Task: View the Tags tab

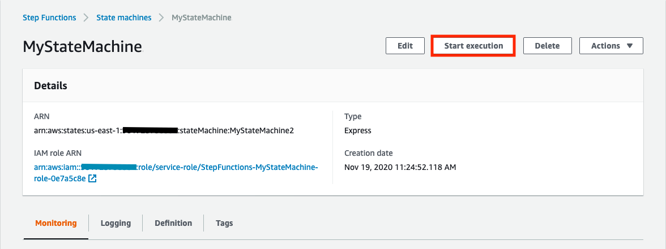Action: tap(224, 223)
